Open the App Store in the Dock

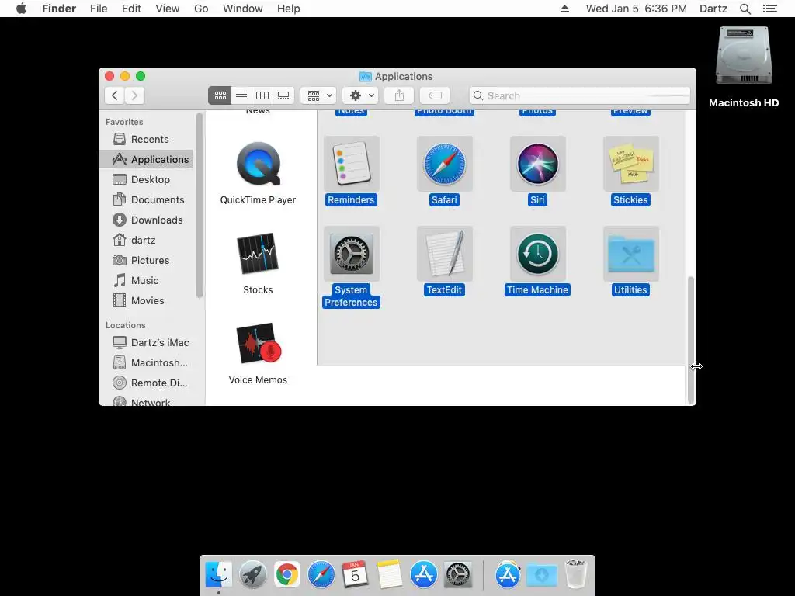(423, 574)
